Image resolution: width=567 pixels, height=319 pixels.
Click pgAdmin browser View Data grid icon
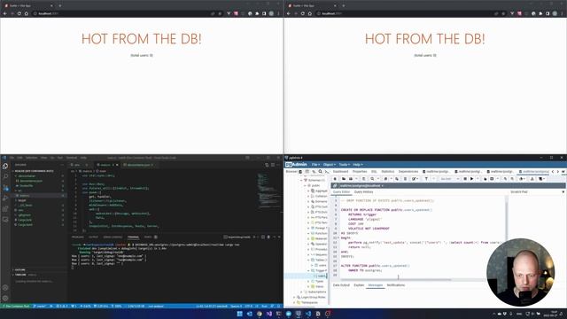click(x=307, y=171)
